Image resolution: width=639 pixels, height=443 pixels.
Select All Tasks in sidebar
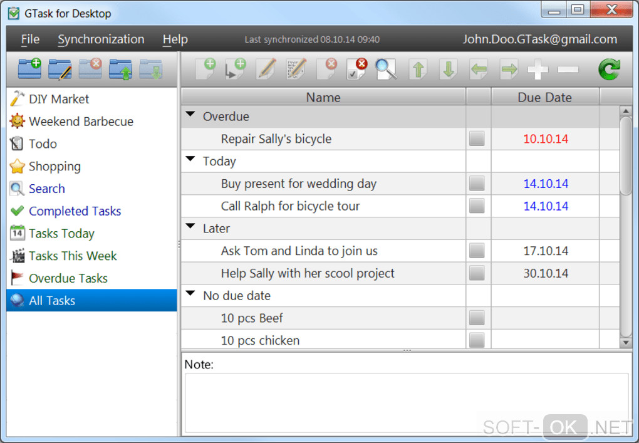tap(91, 301)
